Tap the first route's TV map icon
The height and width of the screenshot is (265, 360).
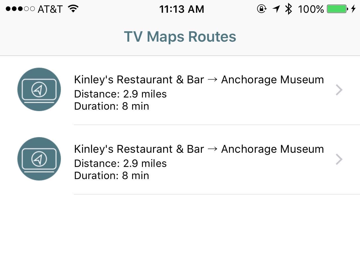click(x=39, y=89)
